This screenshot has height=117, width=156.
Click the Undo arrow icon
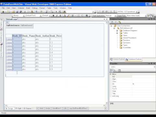[x=36, y=12]
